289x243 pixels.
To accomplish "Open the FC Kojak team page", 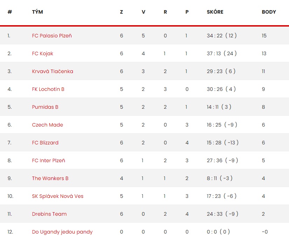I will click(43, 53).
